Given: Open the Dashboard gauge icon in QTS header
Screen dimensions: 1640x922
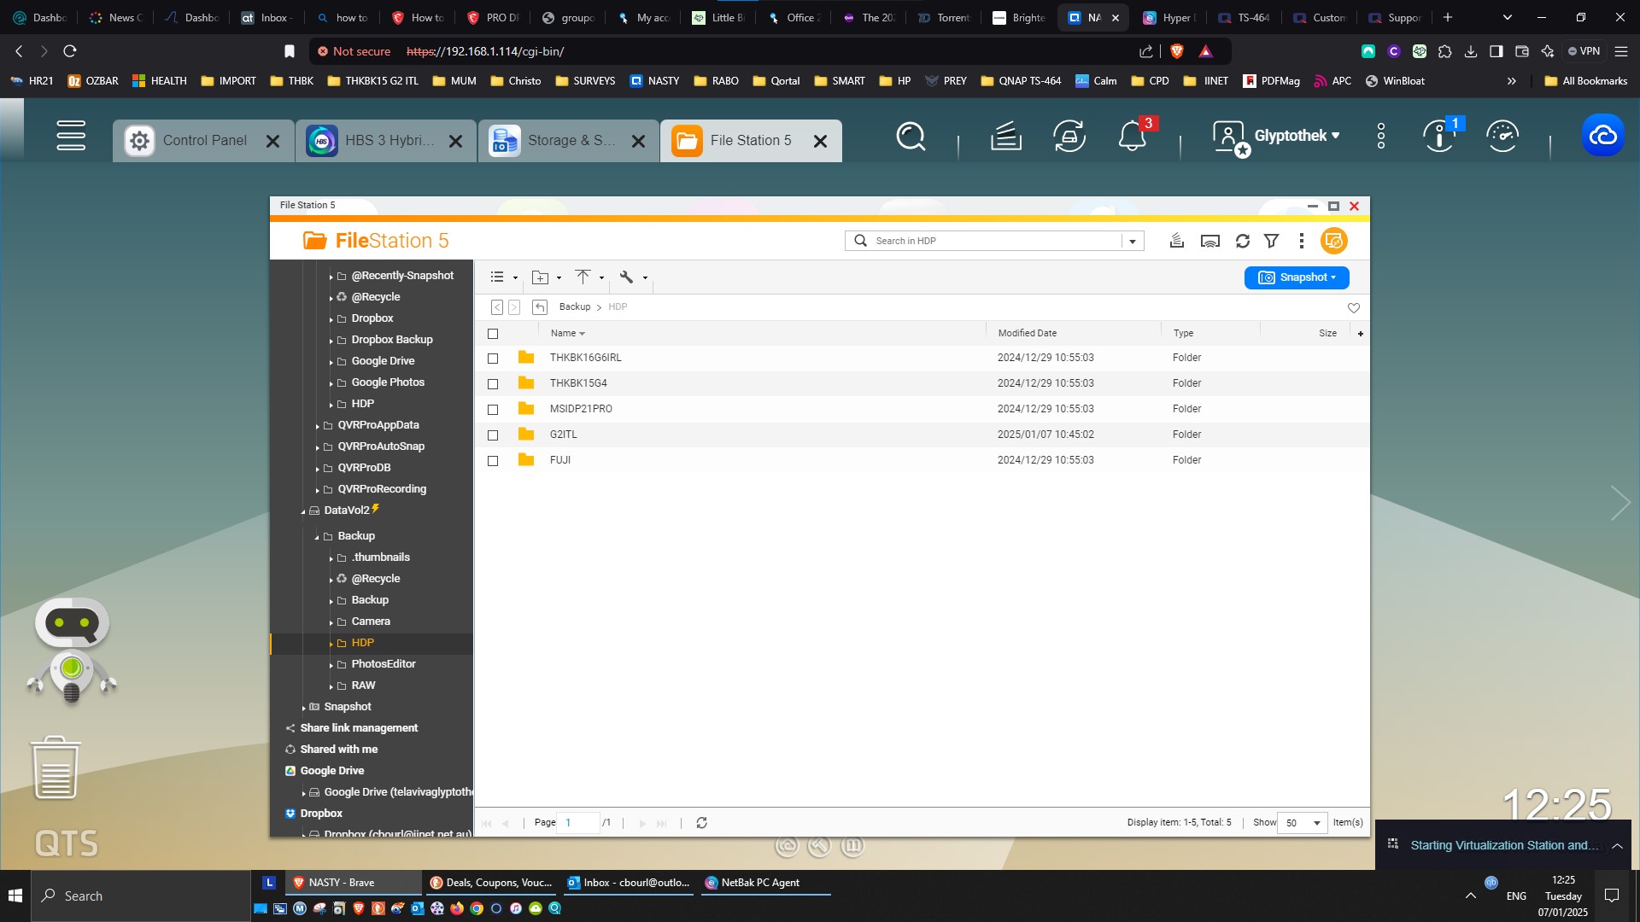Looking at the screenshot, I should (1502, 136).
